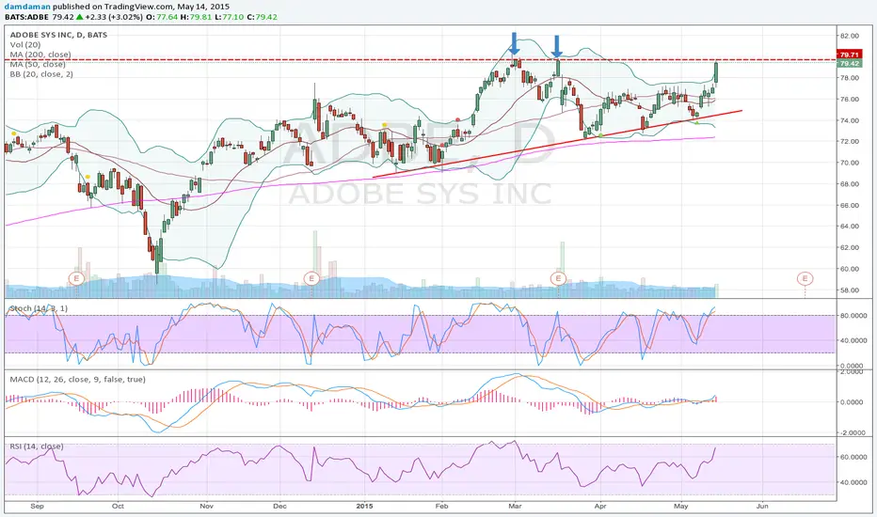The image size is (877, 517).
Task: Click the 40.0000 label on Stoch axis
Action: coord(852,340)
